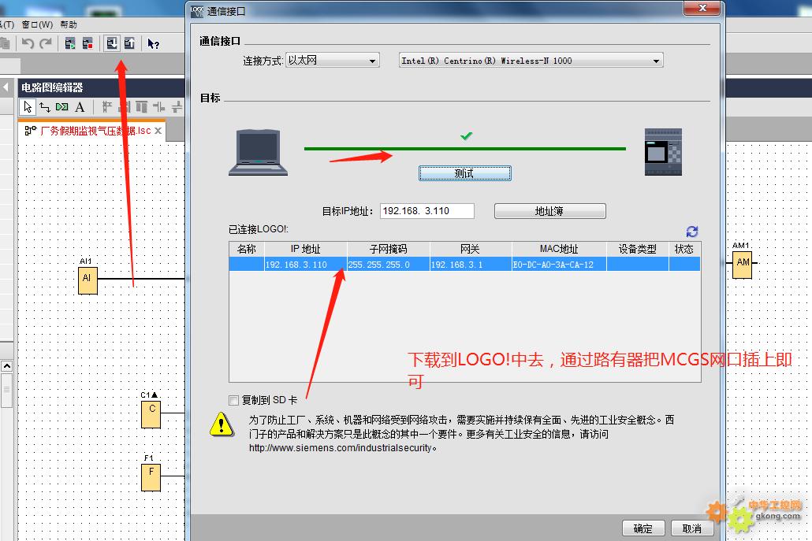
Task: Select the AI1 analog input block
Action: (88, 280)
